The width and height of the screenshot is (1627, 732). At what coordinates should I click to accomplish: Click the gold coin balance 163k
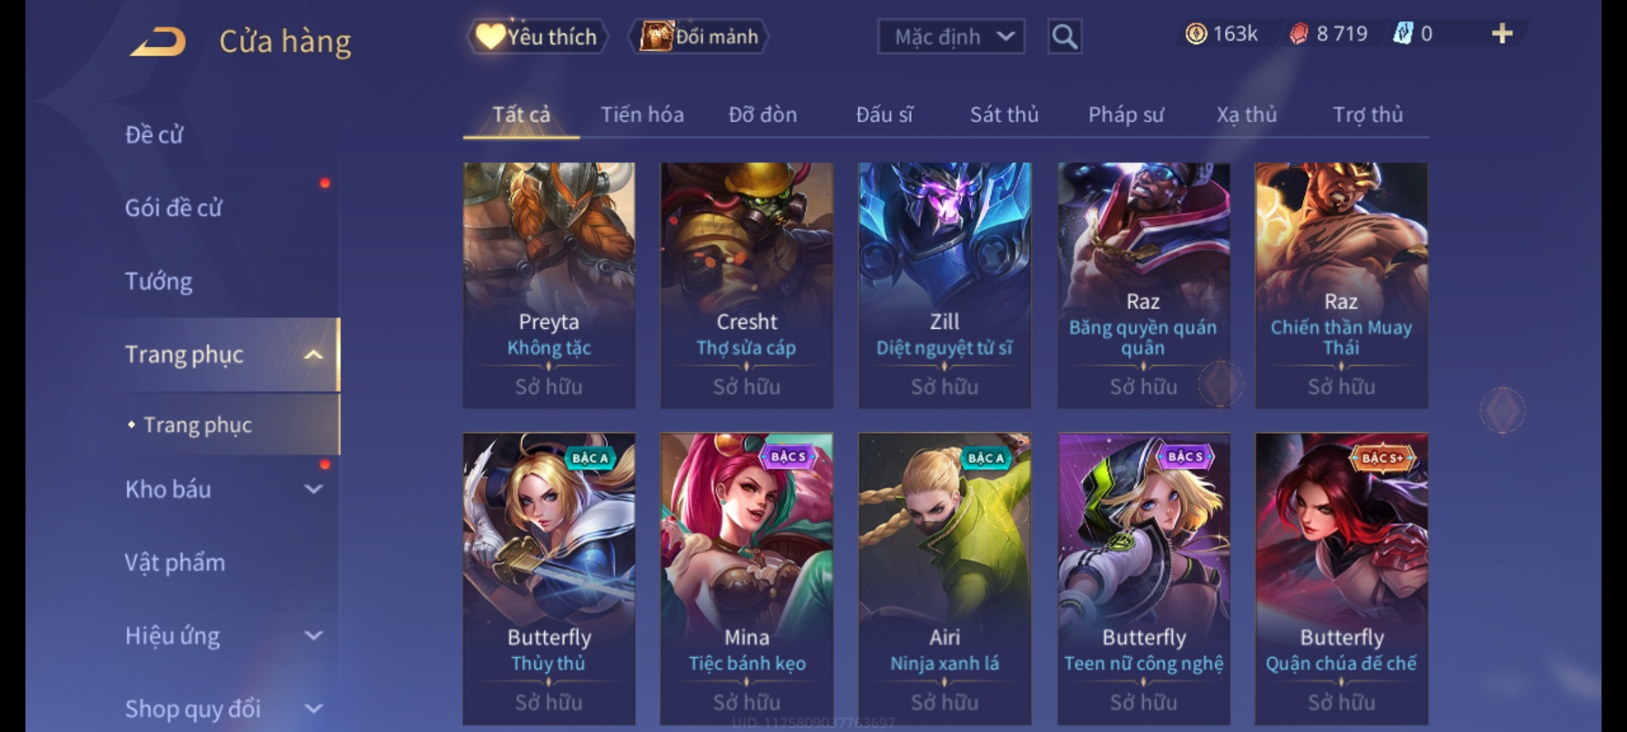(x=1221, y=34)
